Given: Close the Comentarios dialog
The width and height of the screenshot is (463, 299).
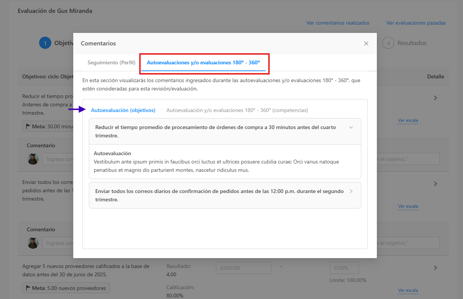Looking at the screenshot, I should 366,44.
